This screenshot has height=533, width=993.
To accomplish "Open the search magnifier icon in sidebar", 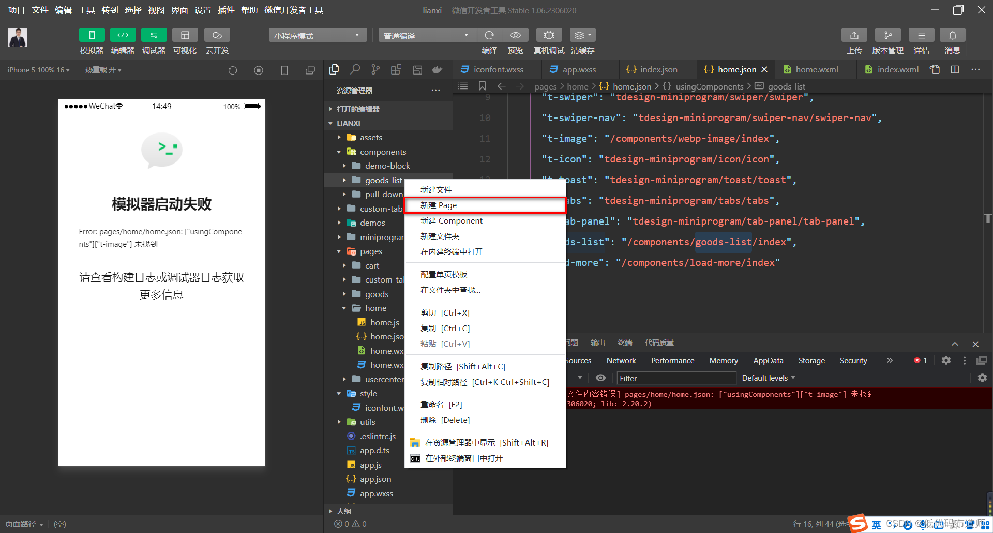I will pyautogui.click(x=355, y=69).
